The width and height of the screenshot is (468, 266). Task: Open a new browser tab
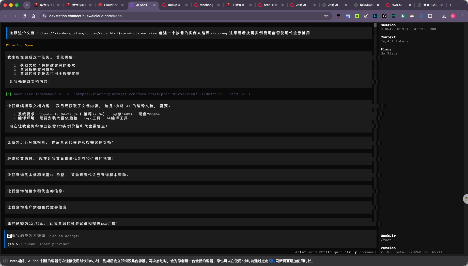(451, 5)
